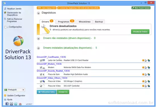Uncheck the Motorola SM56 Data Fax Modem checkbox
Image resolution: width=157 pixels, height=109 pixels.
41,68
